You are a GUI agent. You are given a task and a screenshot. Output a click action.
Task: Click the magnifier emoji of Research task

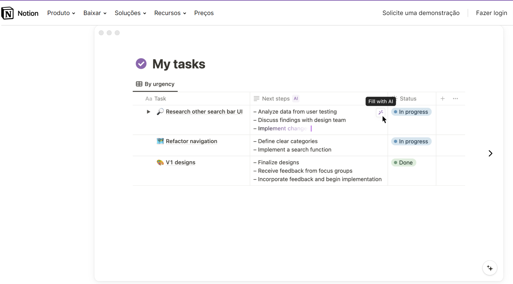pyautogui.click(x=160, y=111)
